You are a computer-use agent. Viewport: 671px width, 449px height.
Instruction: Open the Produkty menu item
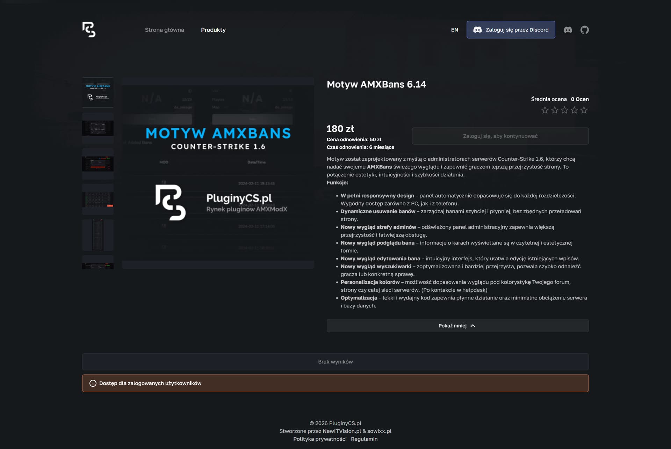[213, 30]
